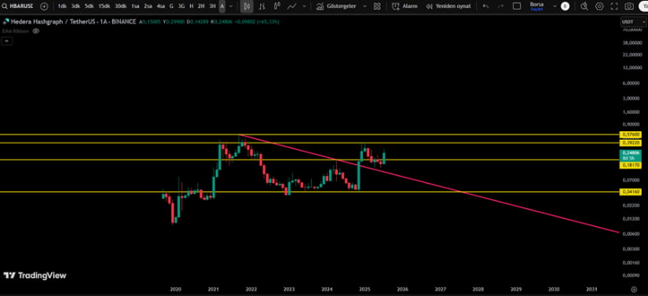Select the 5dk timeframe
Image resolution: width=648 pixels, height=296 pixels.
89,6
